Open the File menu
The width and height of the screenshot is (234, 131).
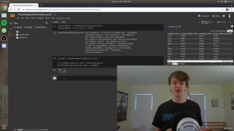[x=18, y=18]
